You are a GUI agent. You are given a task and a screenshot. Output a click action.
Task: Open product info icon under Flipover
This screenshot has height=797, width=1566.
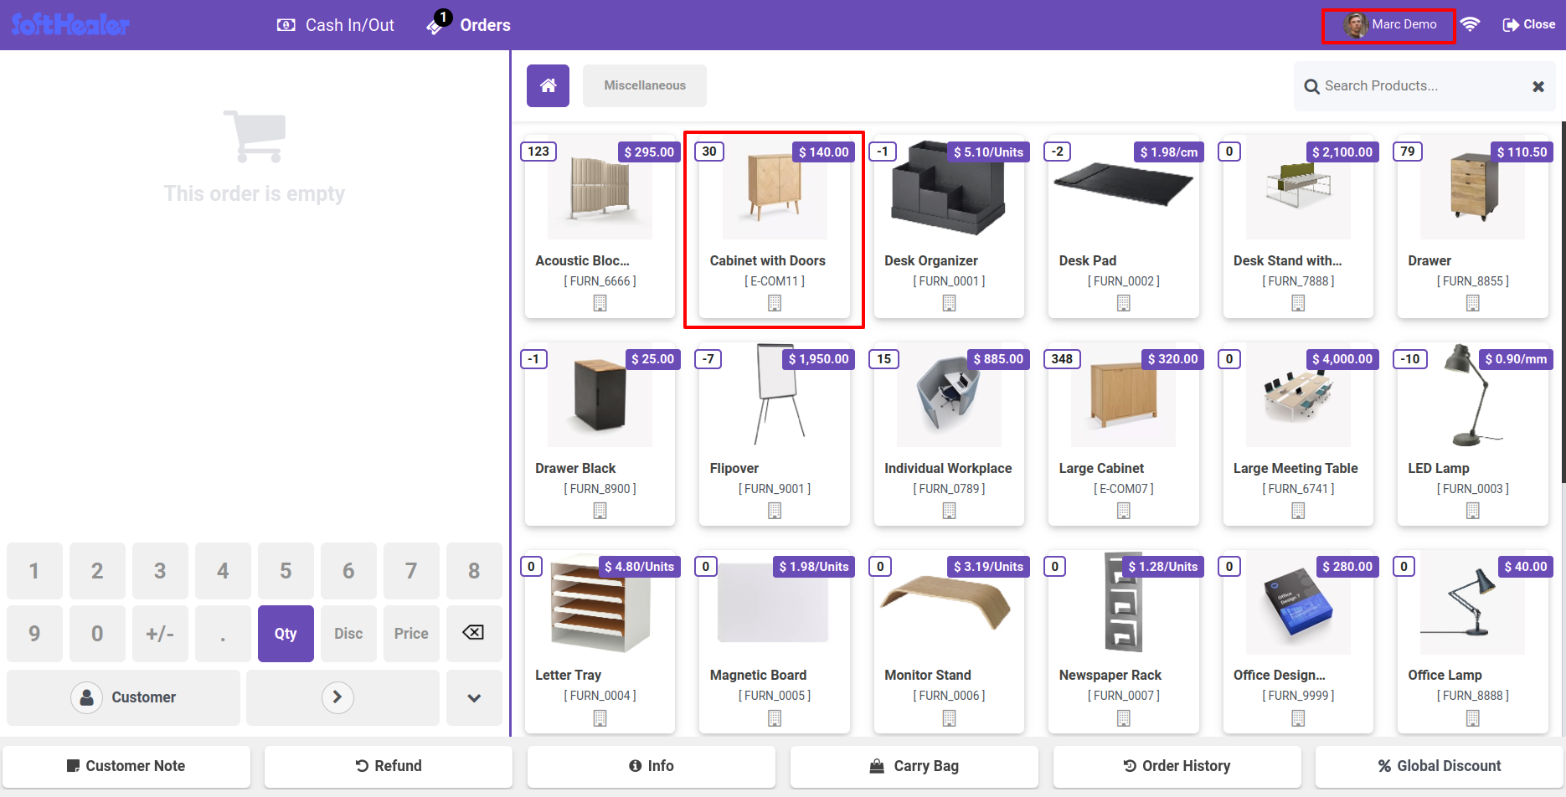(775, 511)
